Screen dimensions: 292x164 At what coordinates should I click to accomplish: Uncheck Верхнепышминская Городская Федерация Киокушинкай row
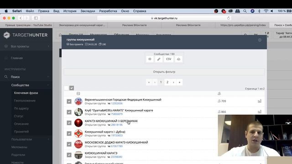(69, 101)
